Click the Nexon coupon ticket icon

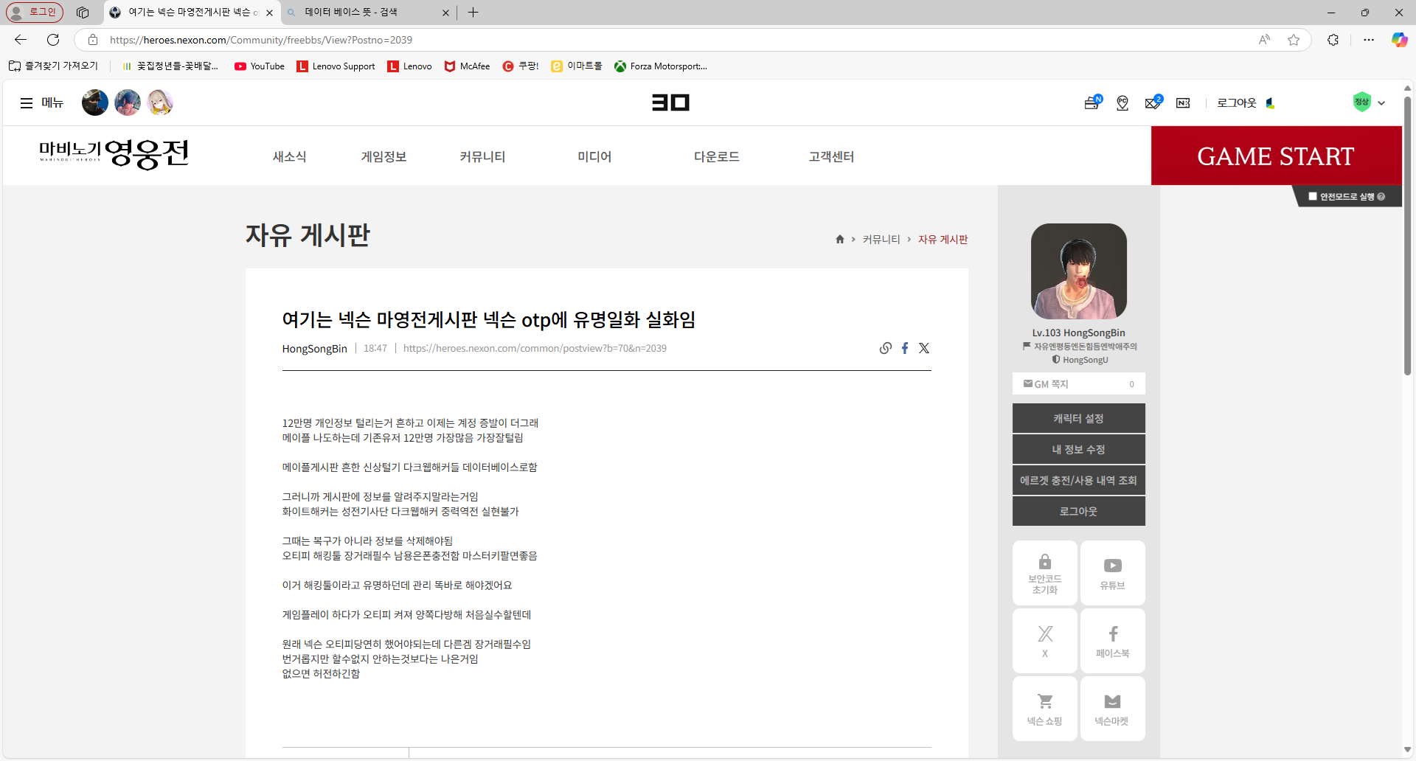(x=1183, y=103)
